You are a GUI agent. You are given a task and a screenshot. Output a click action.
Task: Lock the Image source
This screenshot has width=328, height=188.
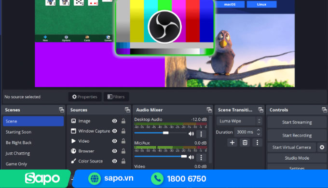(123, 121)
